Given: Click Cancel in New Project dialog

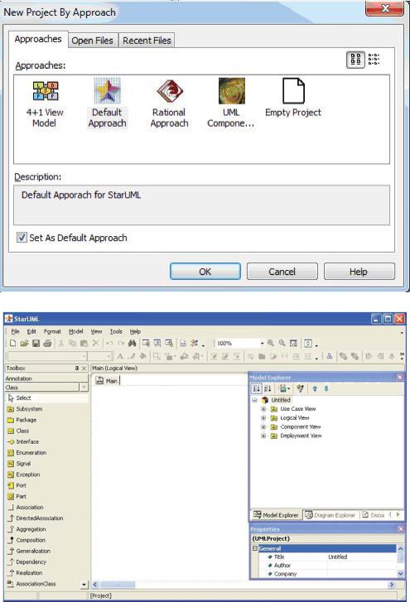Looking at the screenshot, I should (282, 272).
